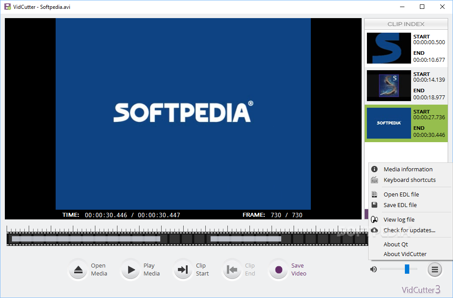Click the Open Media eject icon
Viewport: 453px width, 298px height.
click(78, 270)
